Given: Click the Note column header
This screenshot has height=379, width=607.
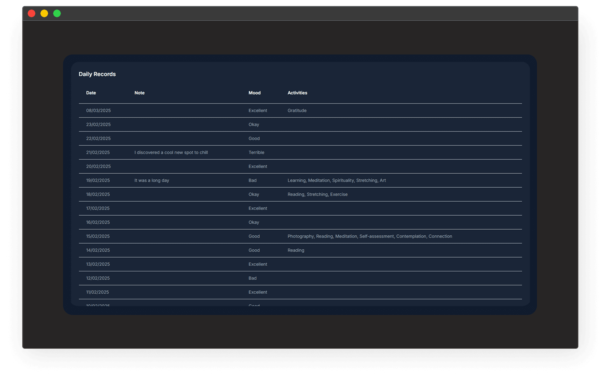Looking at the screenshot, I should 139,93.
